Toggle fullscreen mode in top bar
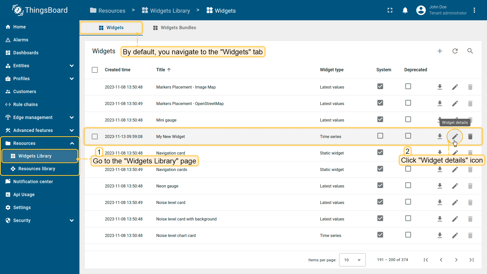The image size is (487, 274). 390,10
